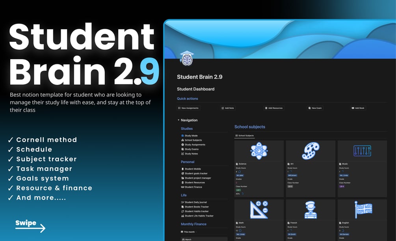396x241 pixels.
Task: Open the Music mixer card image
Action: [x=362, y=151]
